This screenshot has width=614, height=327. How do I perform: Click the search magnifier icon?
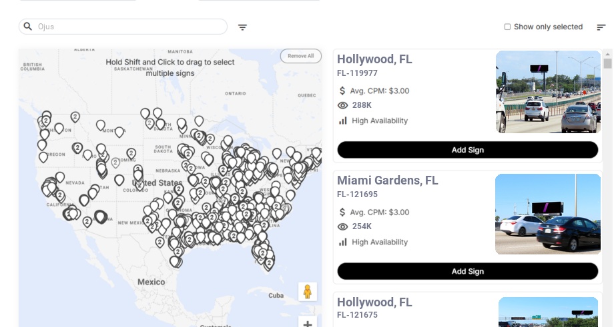point(28,27)
